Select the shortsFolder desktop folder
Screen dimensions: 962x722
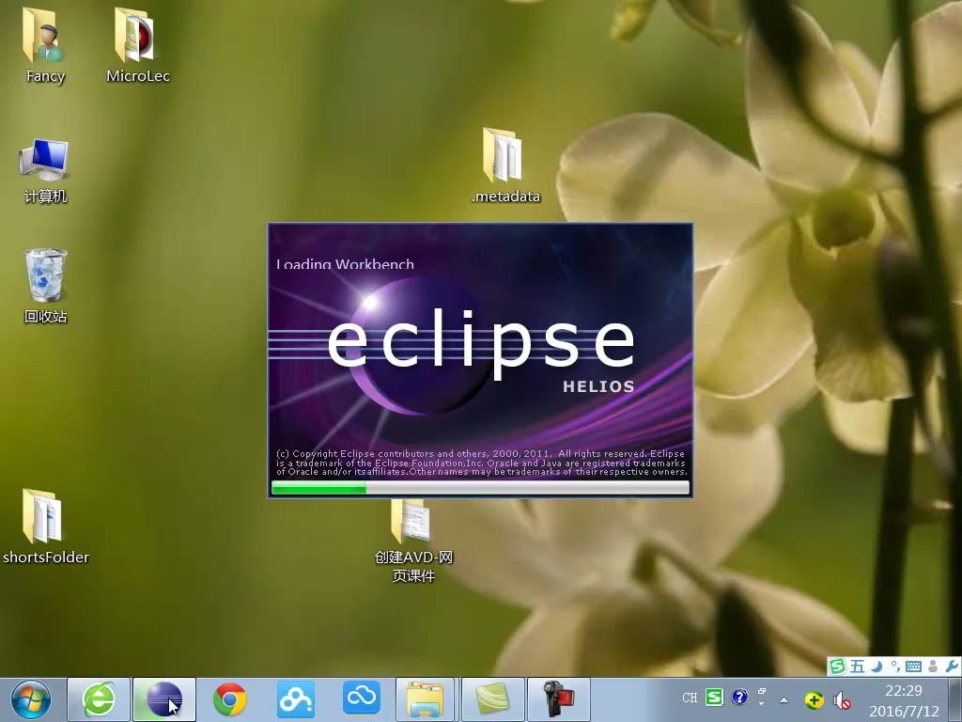coord(45,526)
